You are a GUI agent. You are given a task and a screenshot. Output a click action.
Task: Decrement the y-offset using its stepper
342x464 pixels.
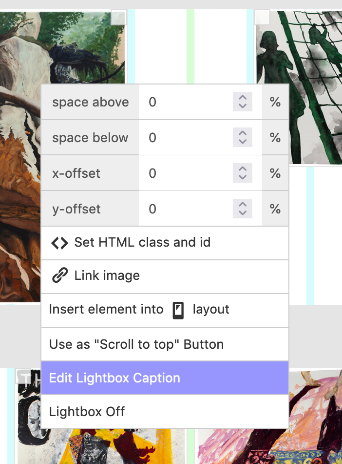[x=242, y=212]
